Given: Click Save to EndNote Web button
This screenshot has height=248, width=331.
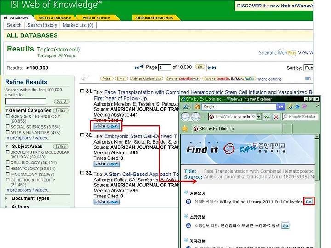Looking at the screenshot, I should tap(183, 79).
